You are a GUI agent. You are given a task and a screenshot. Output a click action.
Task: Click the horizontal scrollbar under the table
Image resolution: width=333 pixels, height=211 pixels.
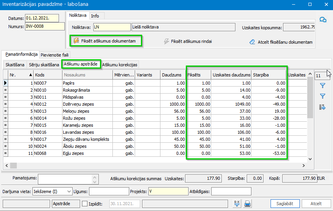[156, 165]
